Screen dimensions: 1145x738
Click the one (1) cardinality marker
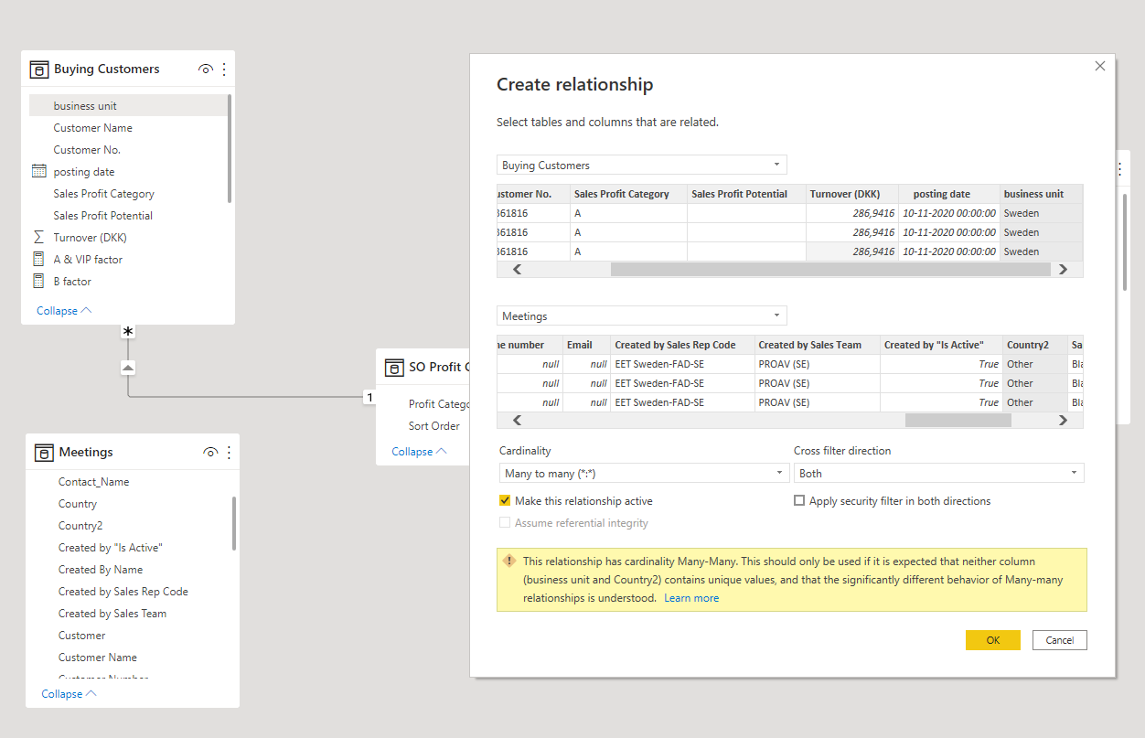pyautogui.click(x=369, y=397)
